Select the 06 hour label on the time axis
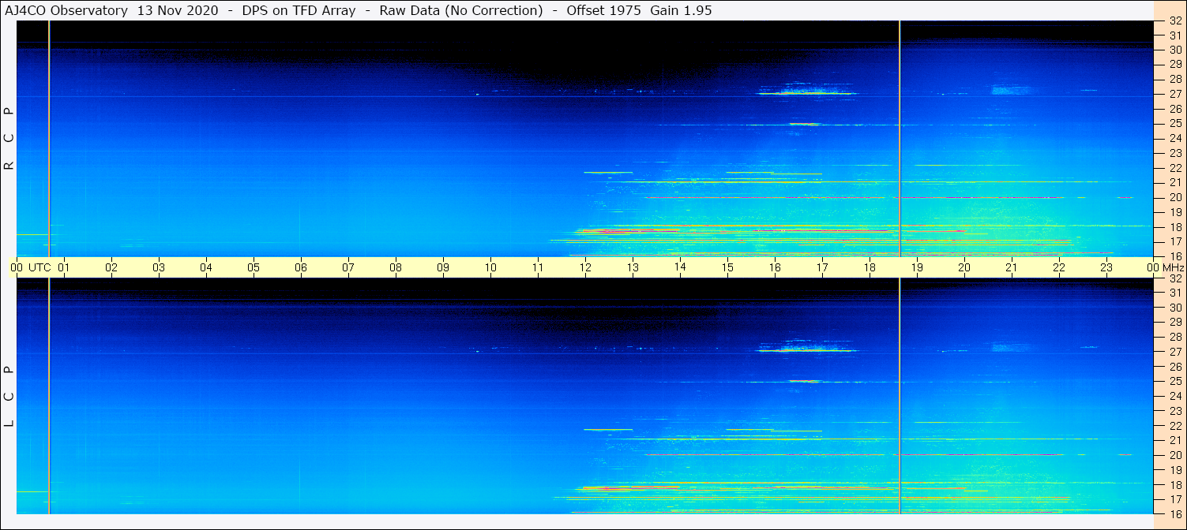Screen dimensions: 1187x530 (x=301, y=267)
